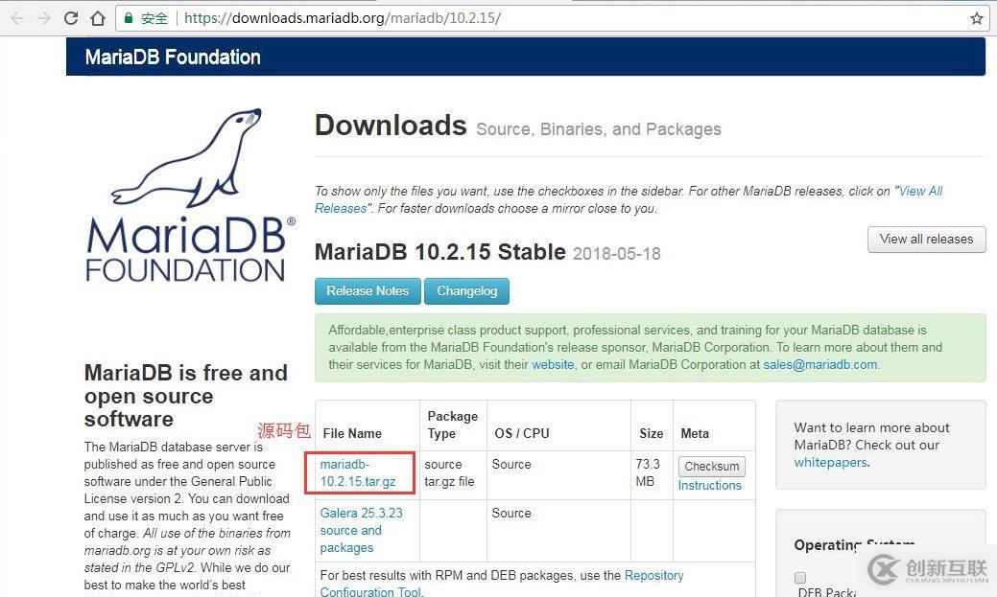This screenshot has height=597, width=997.
Task: Click 'MariaDB is free and open source software' heading
Action: (185, 396)
